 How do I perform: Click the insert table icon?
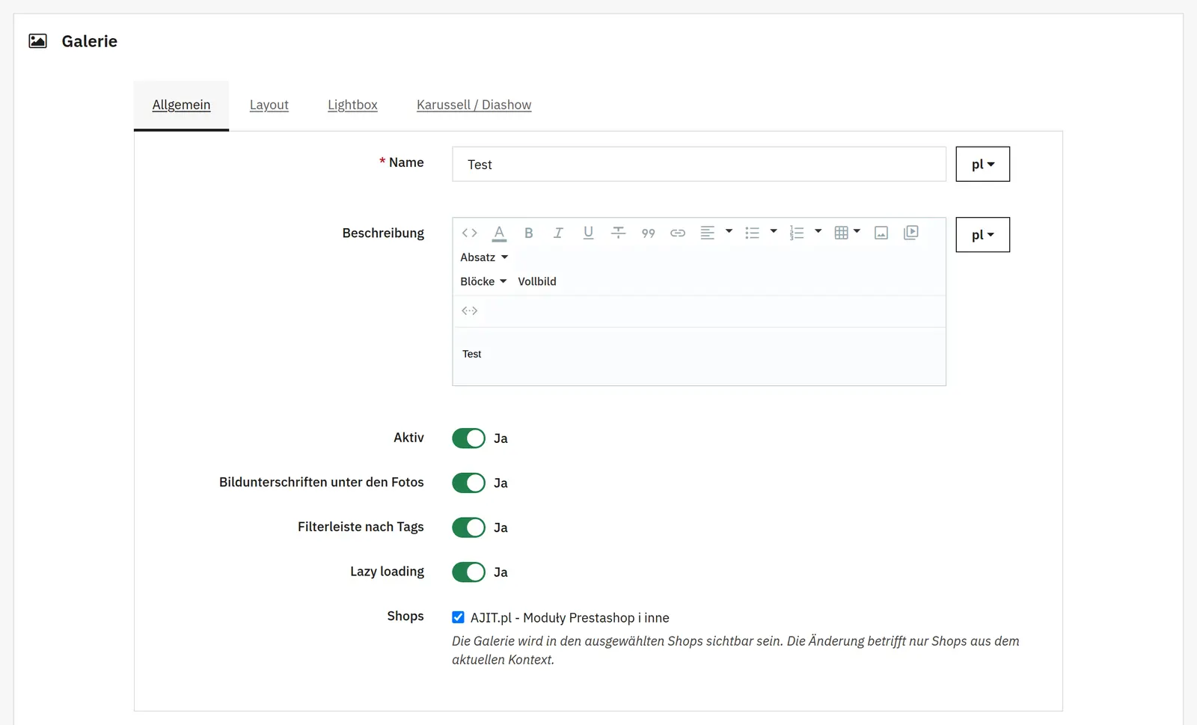click(841, 233)
